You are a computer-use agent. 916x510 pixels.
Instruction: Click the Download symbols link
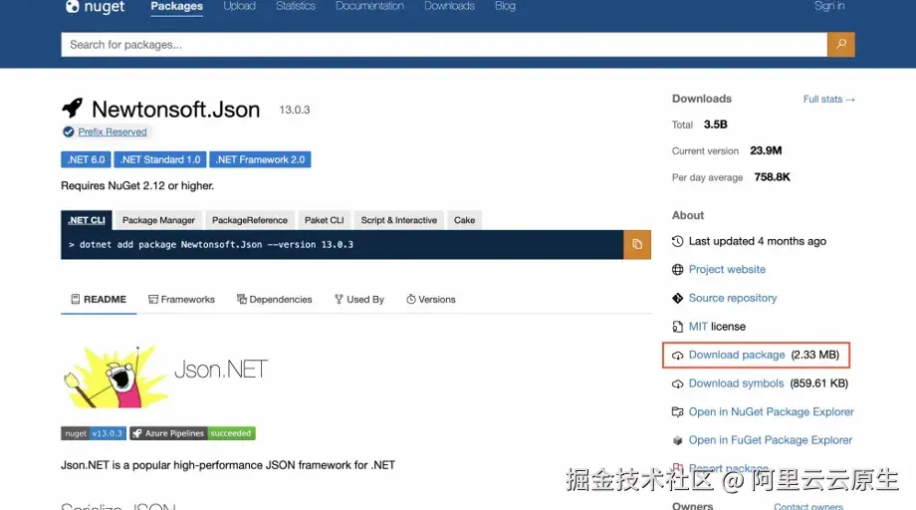(736, 383)
